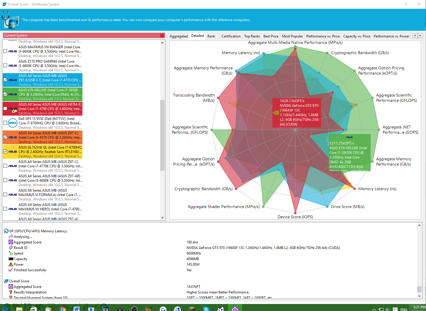Click the Speed gauge icon
This screenshot has height=311, width=426.
[11, 253]
